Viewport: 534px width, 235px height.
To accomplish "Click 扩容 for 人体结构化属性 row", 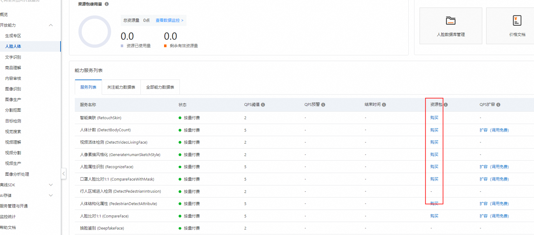I will 494,204.
